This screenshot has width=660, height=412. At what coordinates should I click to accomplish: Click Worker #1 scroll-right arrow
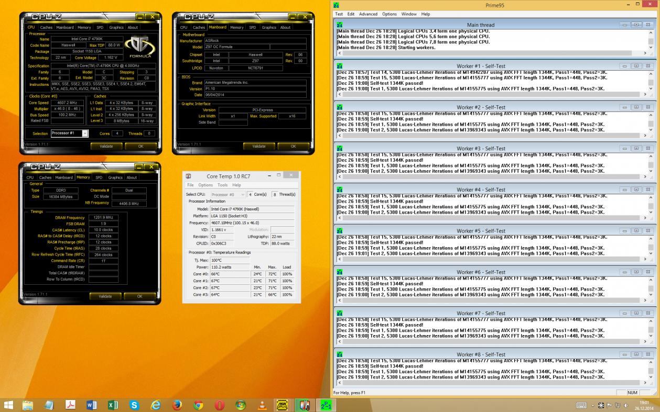(645, 95)
